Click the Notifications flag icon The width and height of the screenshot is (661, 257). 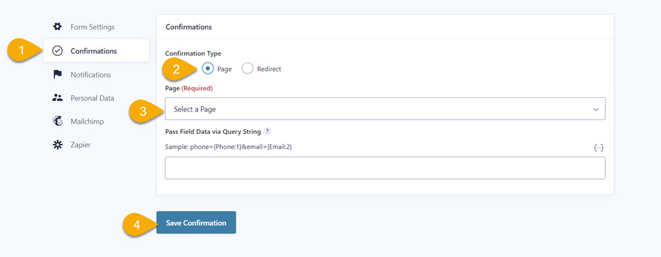point(57,75)
